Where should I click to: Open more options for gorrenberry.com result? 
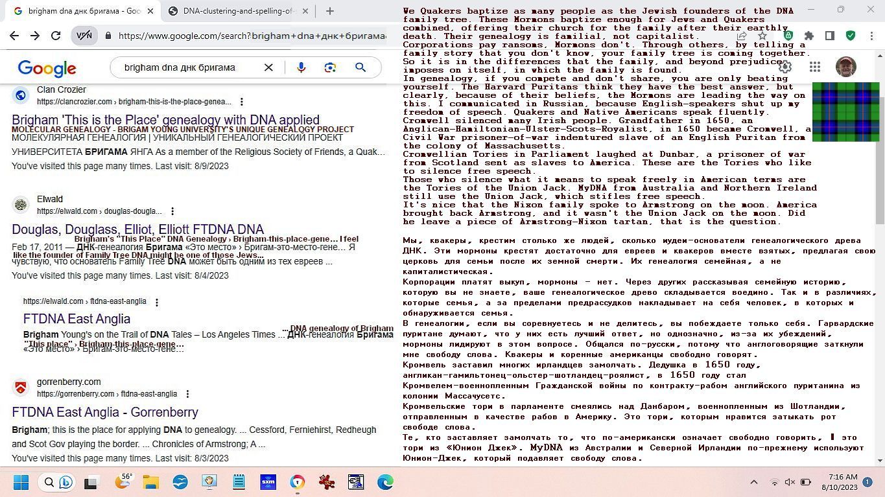tap(187, 394)
